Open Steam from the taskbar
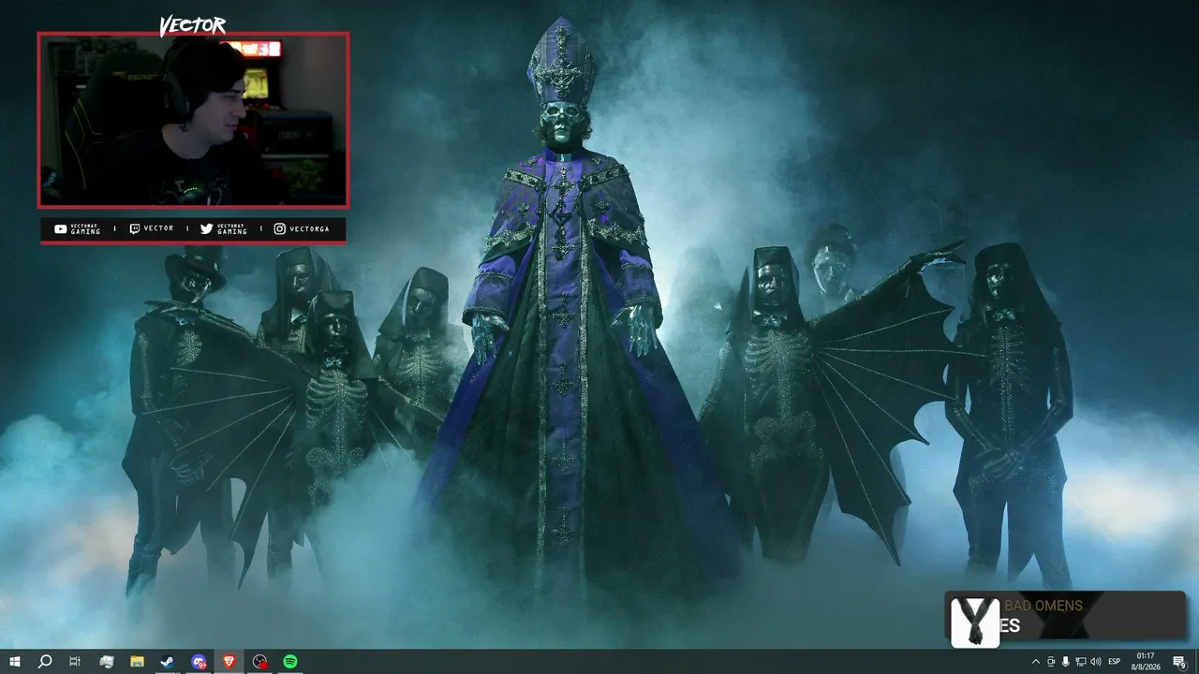Viewport: 1199px width, 674px height. pos(168,661)
